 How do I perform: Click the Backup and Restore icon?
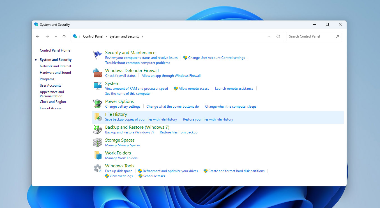(97, 130)
